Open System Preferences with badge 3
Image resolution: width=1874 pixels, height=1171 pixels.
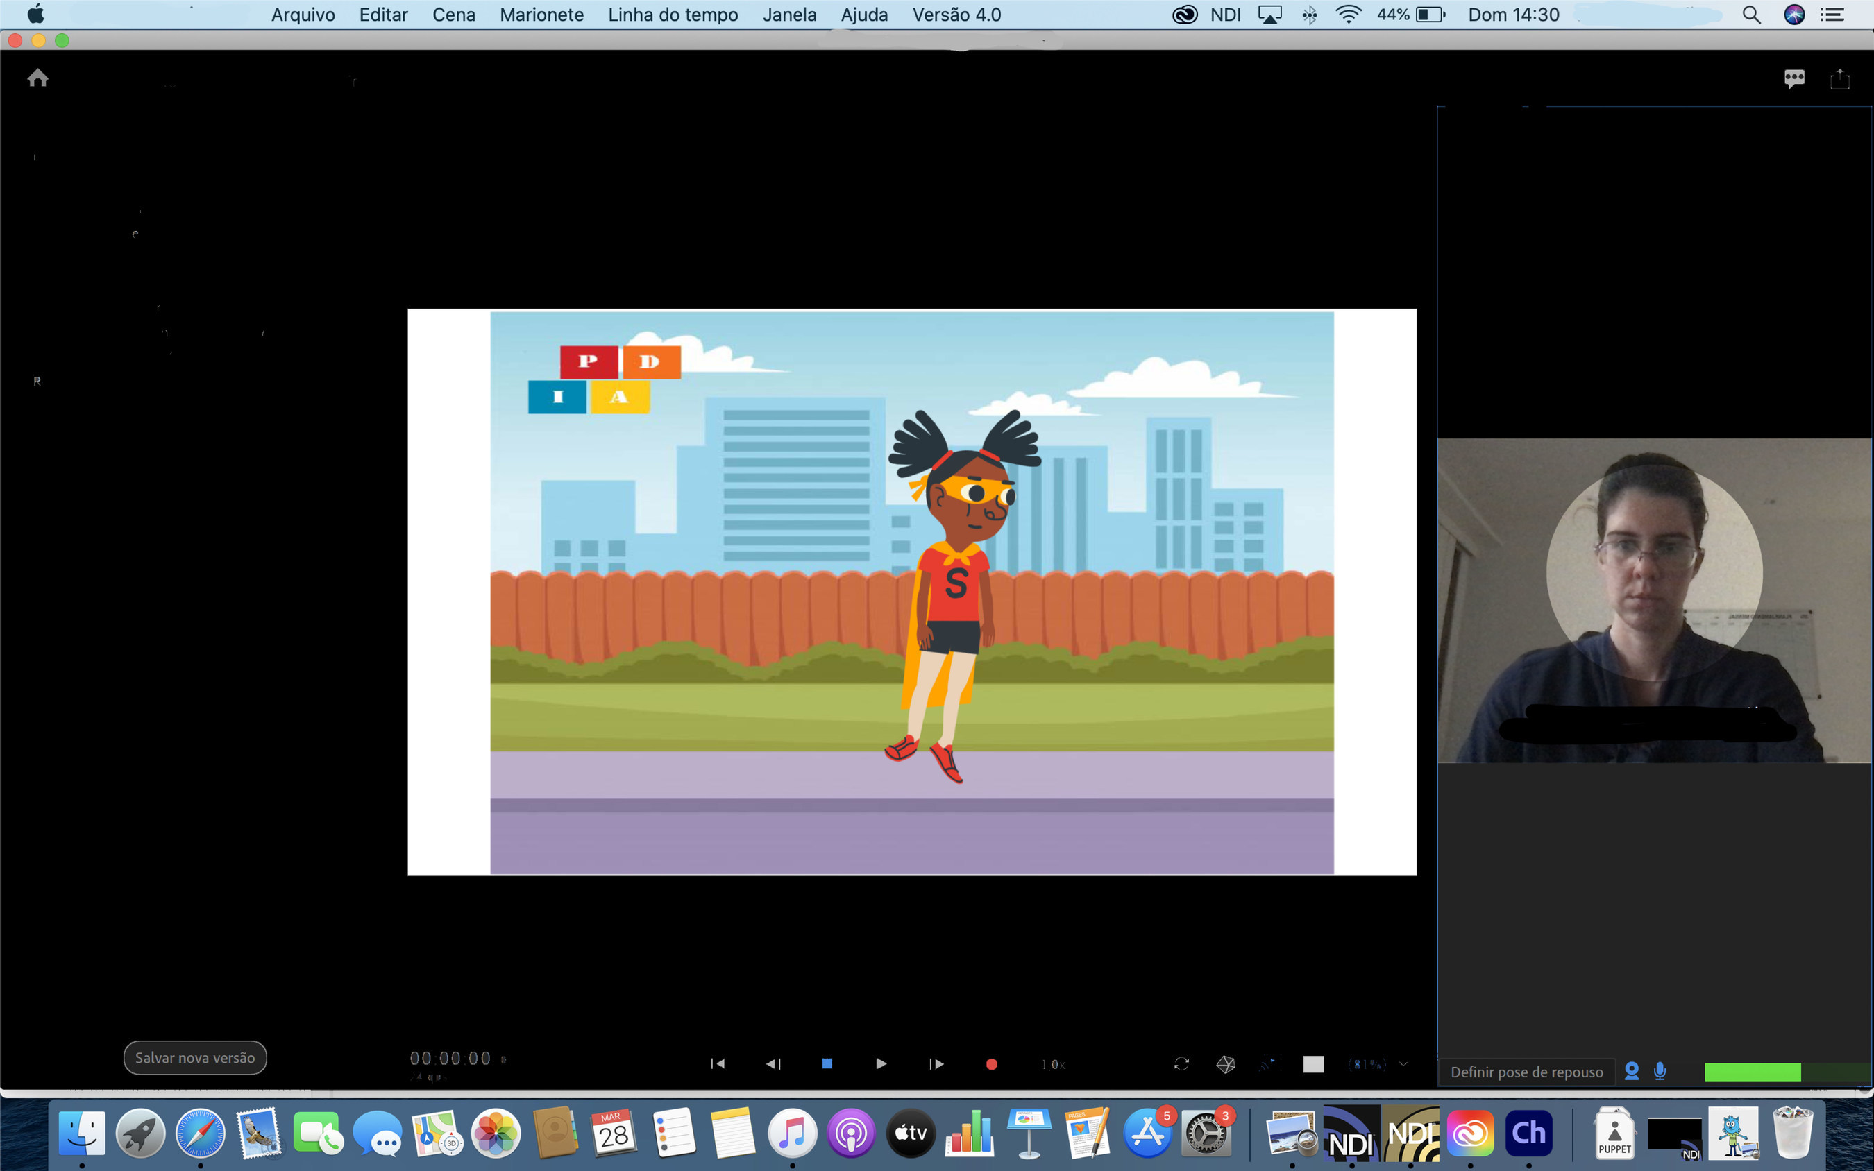tap(1207, 1133)
